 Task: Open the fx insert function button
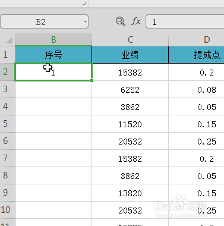[x=136, y=21]
